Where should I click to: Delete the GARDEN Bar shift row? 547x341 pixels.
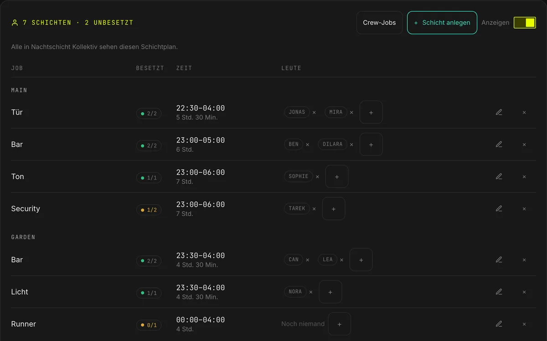coord(524,260)
